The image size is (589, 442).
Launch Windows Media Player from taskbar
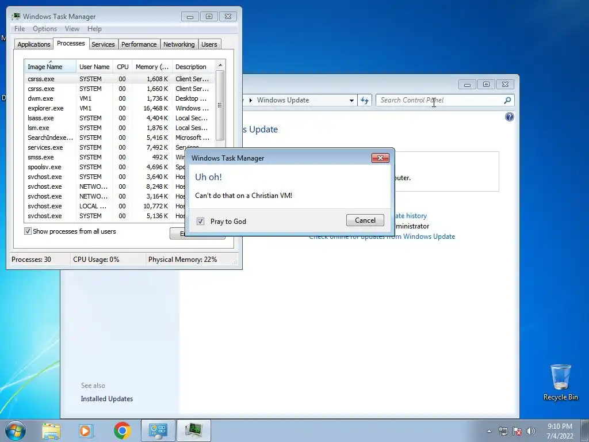tap(86, 430)
